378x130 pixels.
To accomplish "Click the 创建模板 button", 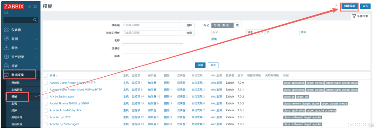I will coord(350,6).
